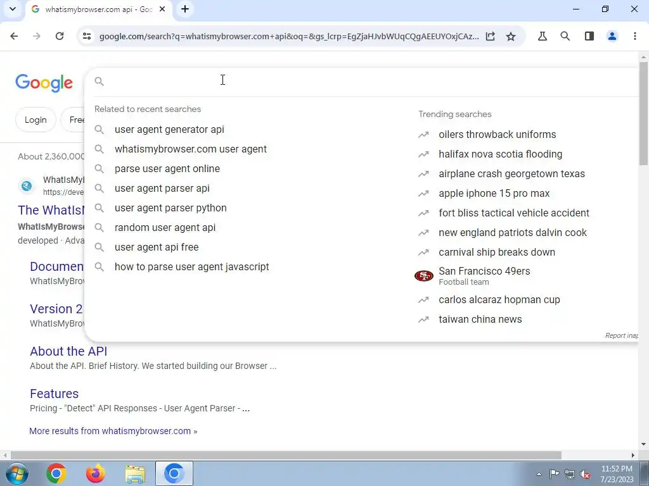649x486 pixels.
Task: Click trending arrow icon beside oilers throwback
Action: (423, 135)
